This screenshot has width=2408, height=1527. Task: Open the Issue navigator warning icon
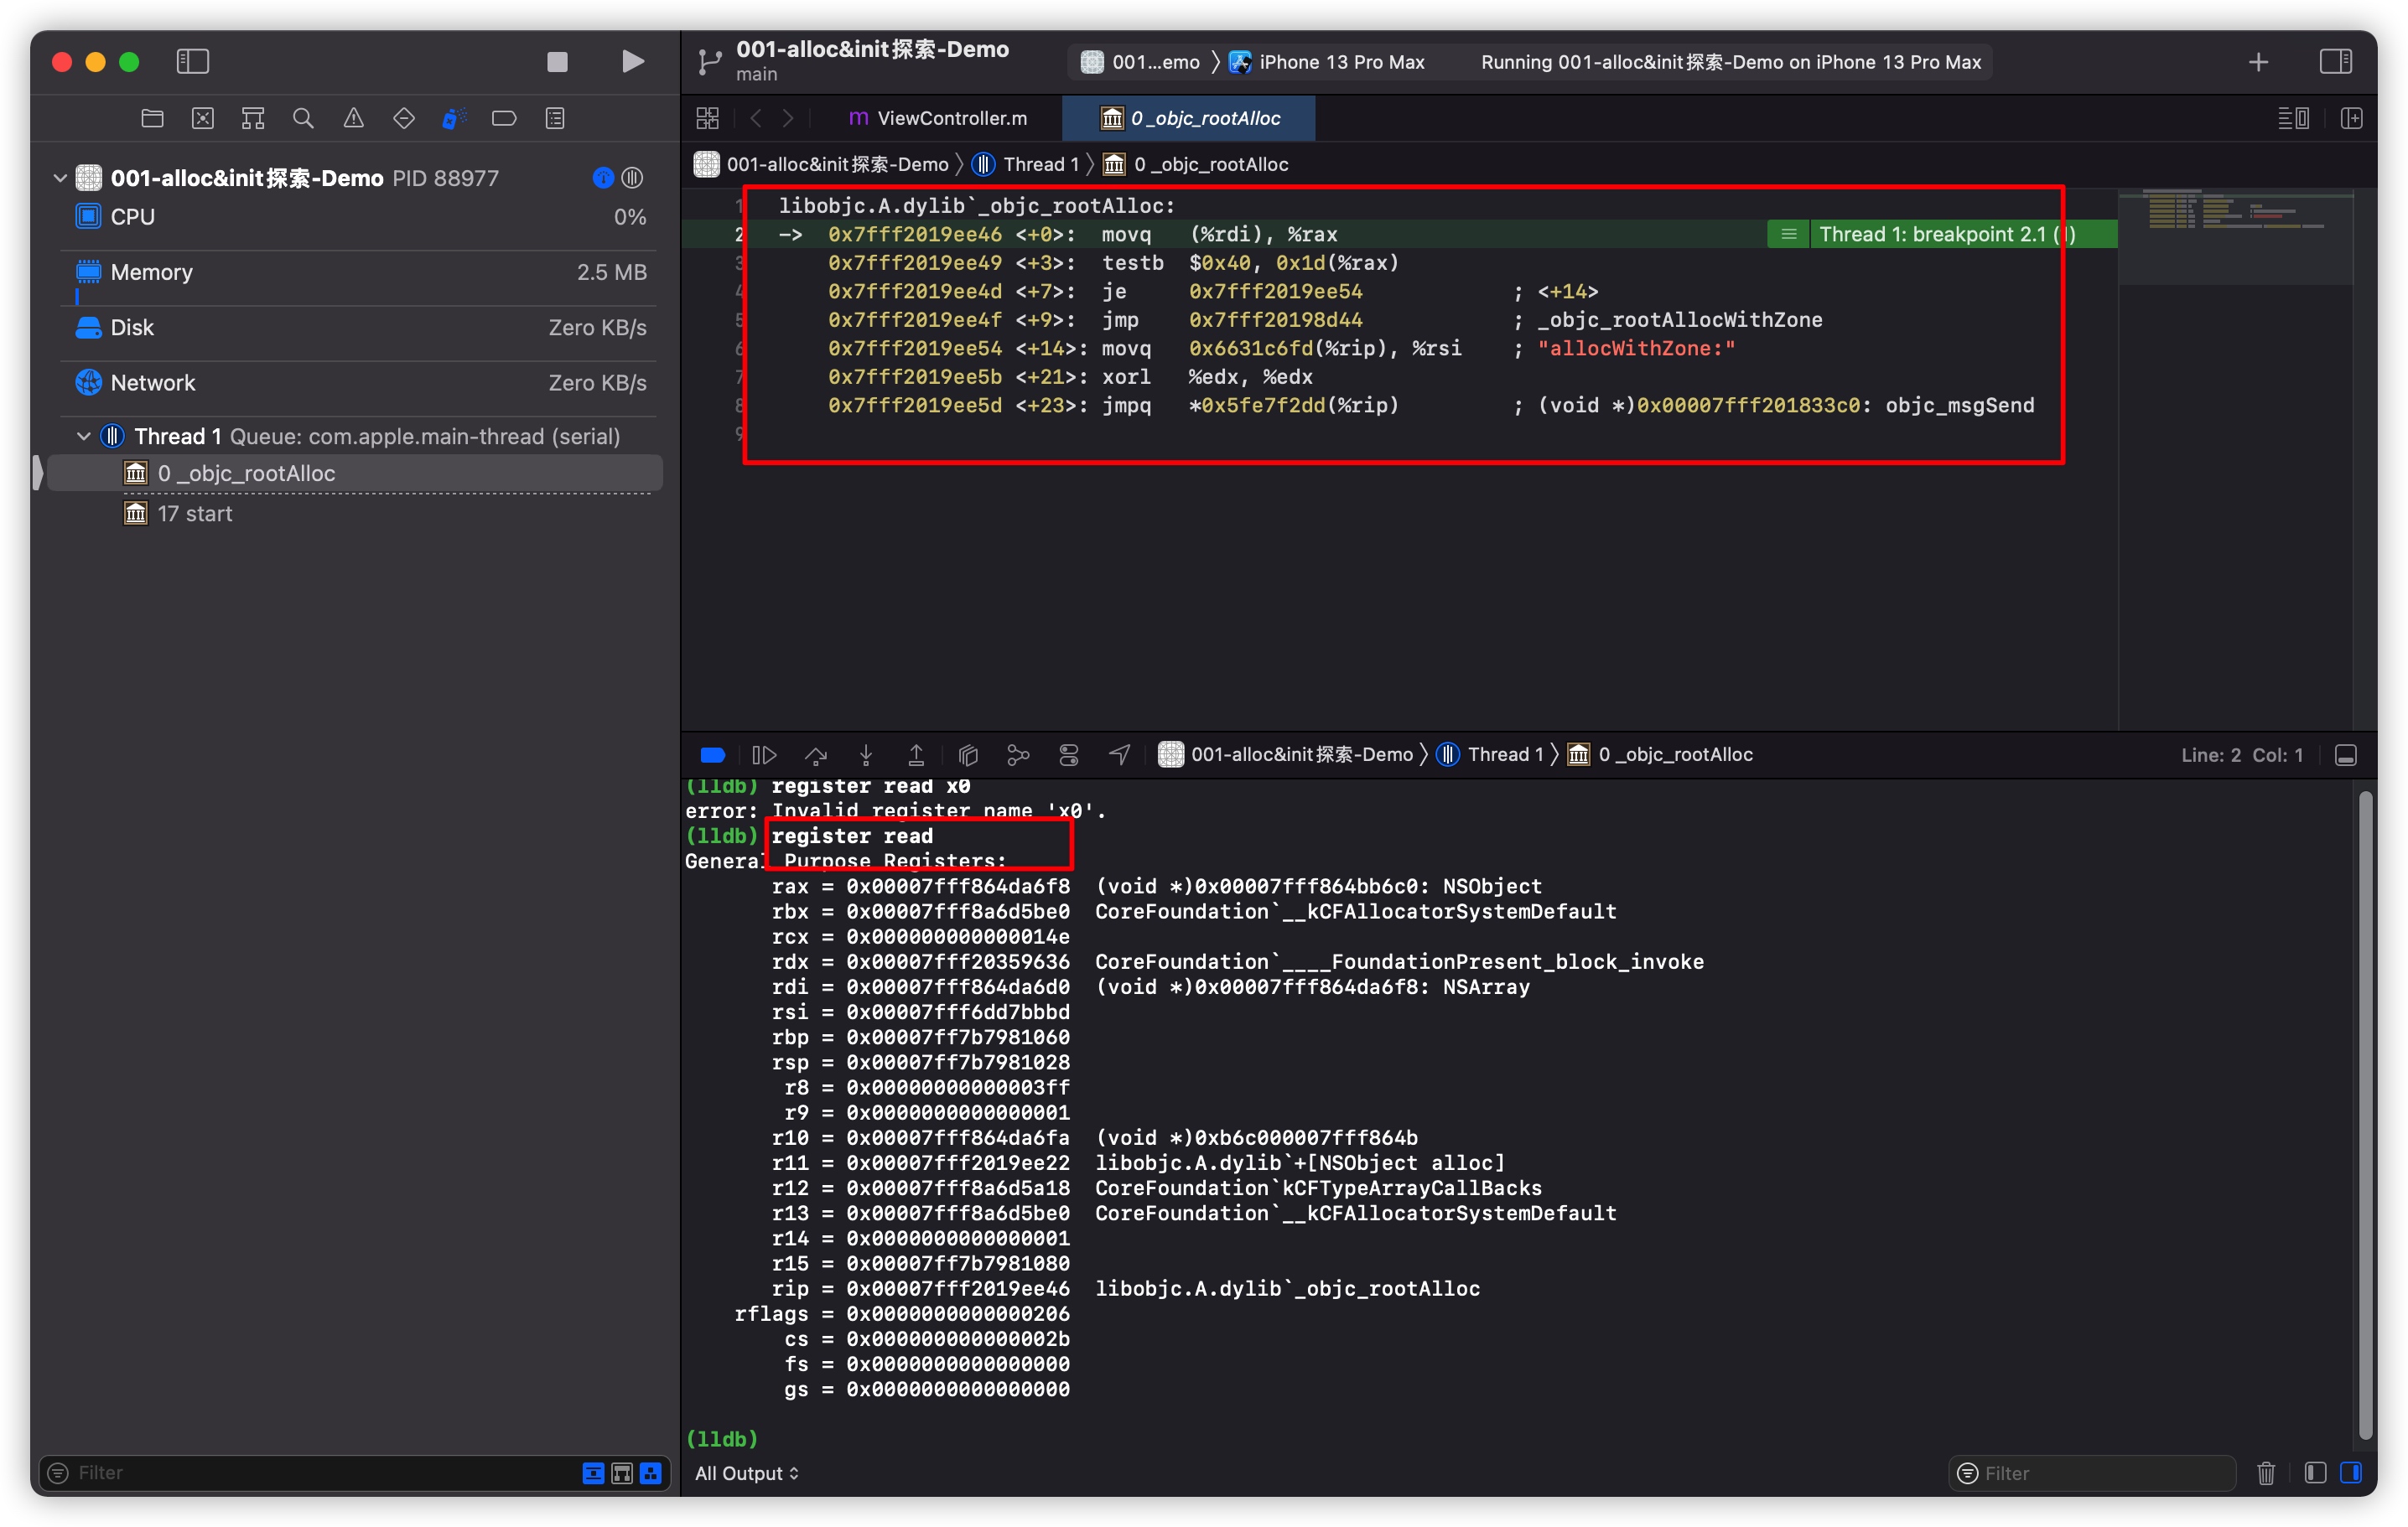click(353, 119)
